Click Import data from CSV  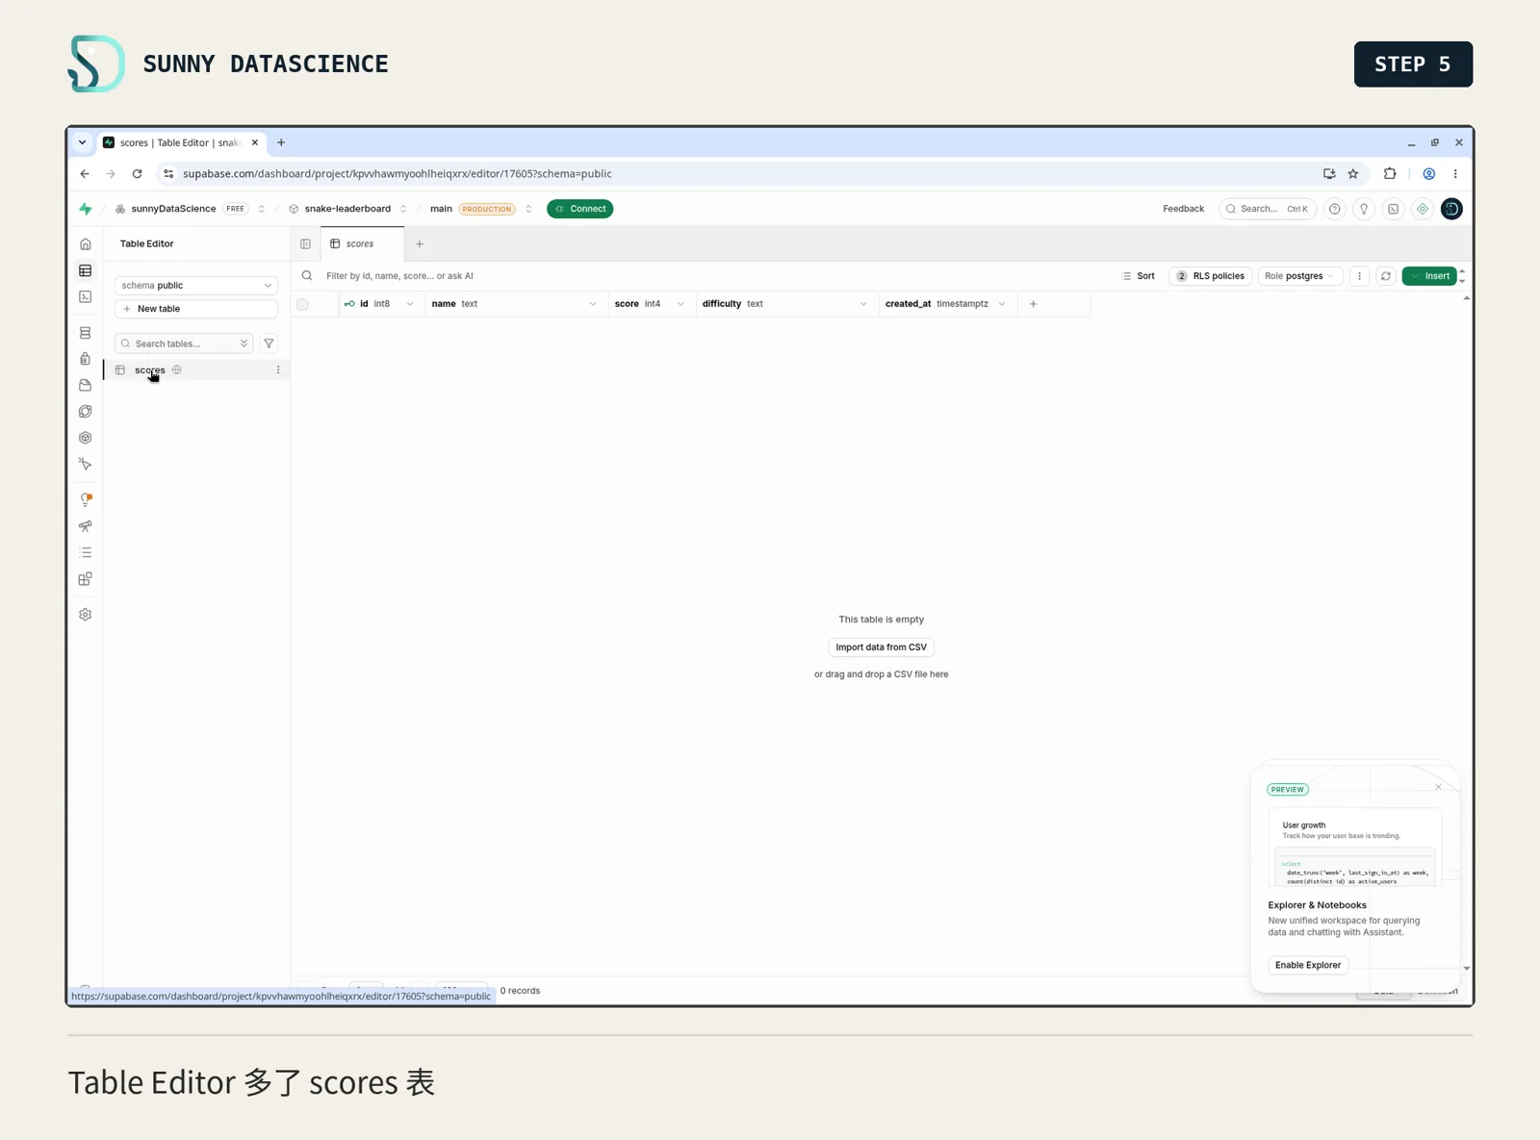881,647
